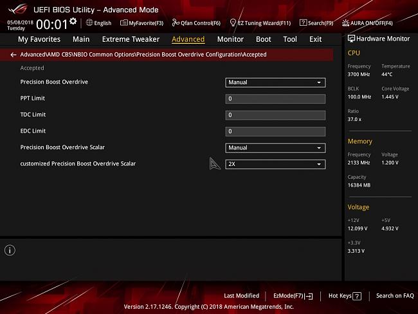Screen dimensions: 418x314
Task: Open Precision Boost Overdrive dropdown
Action: click(x=275, y=82)
